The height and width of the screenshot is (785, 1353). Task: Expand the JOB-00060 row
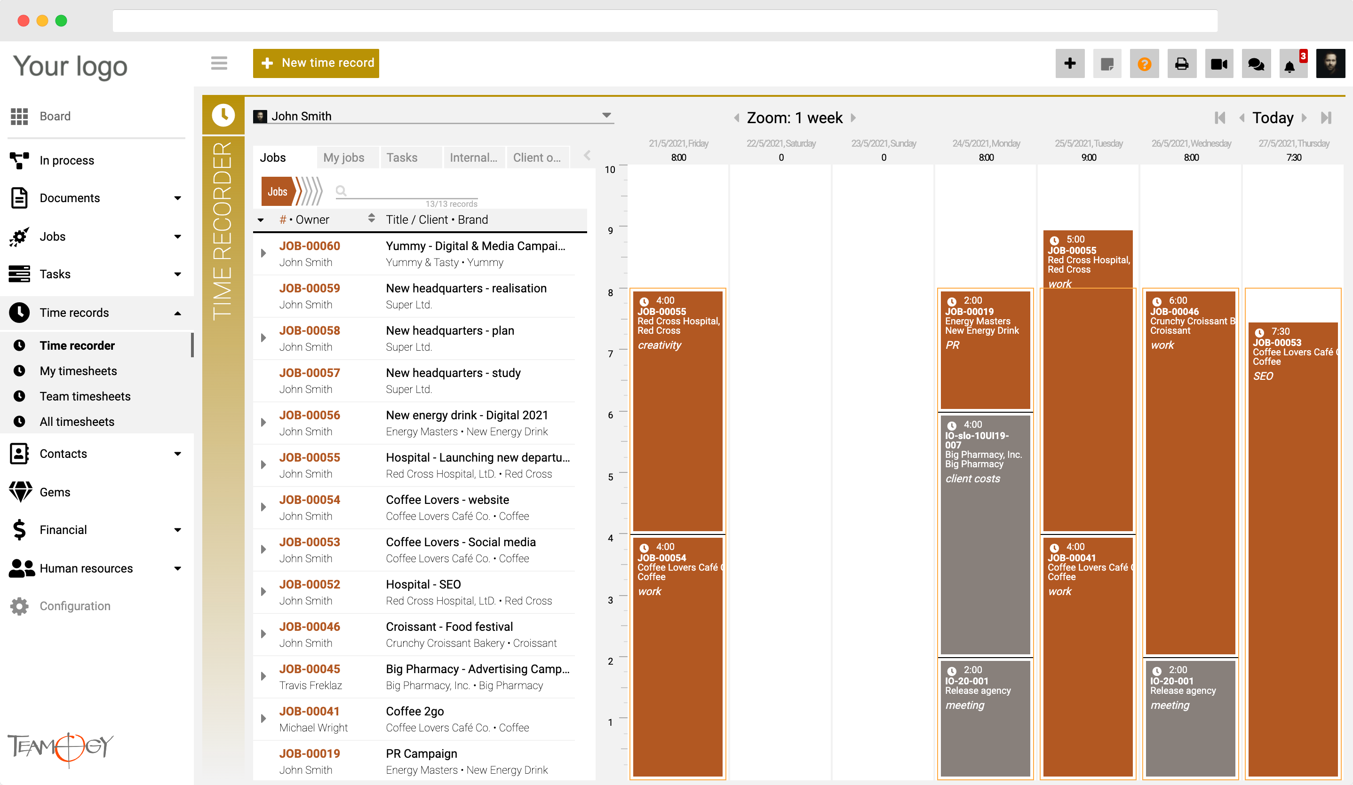263,253
